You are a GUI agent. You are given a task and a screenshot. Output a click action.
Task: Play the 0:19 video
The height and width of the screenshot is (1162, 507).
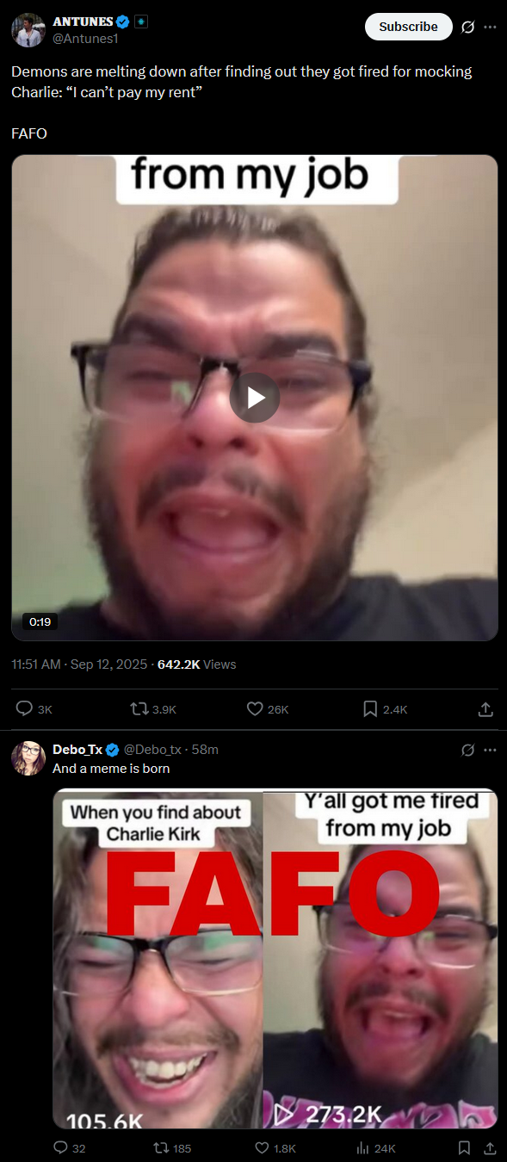(x=255, y=398)
